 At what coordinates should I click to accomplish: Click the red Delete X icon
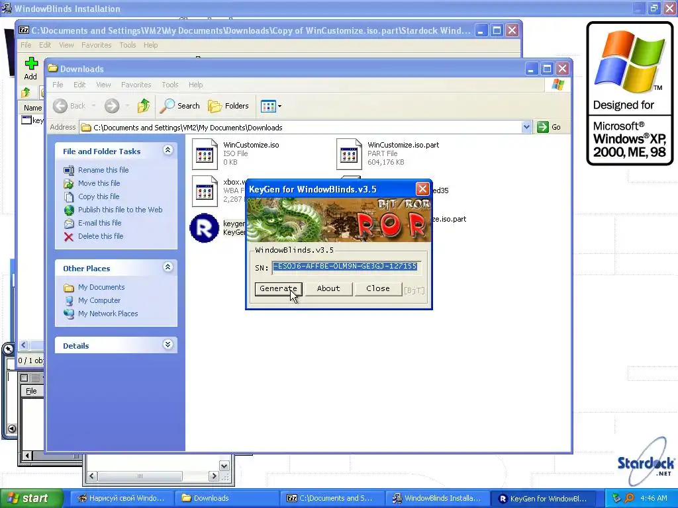pyautogui.click(x=69, y=237)
